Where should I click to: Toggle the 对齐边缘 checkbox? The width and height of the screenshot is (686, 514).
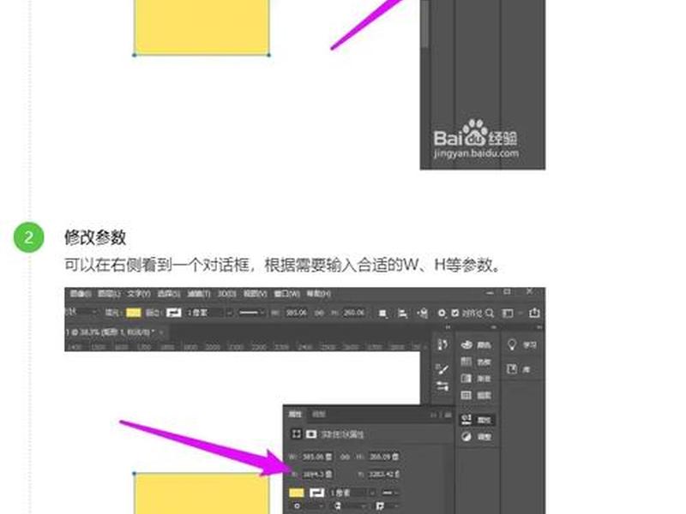[455, 313]
